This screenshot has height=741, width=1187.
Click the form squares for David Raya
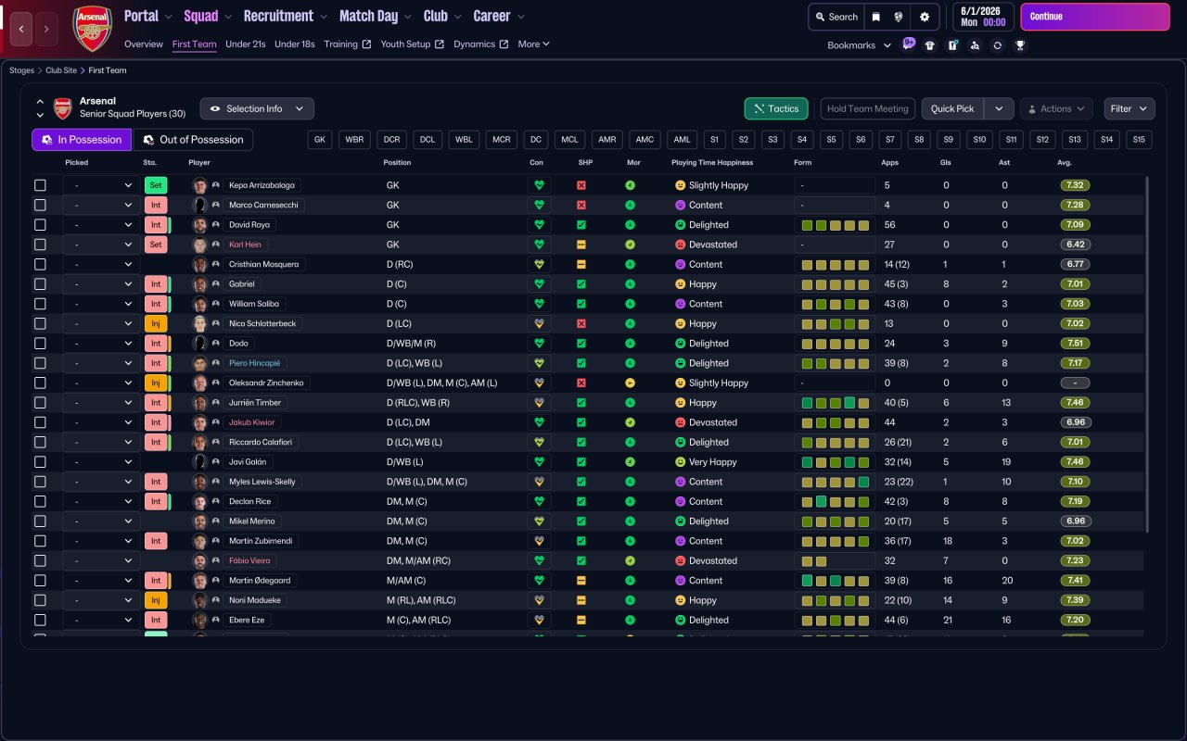click(836, 225)
